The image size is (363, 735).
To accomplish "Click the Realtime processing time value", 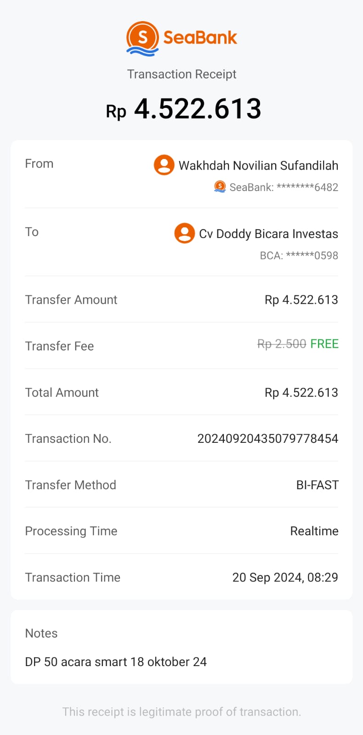I will pyautogui.click(x=314, y=531).
